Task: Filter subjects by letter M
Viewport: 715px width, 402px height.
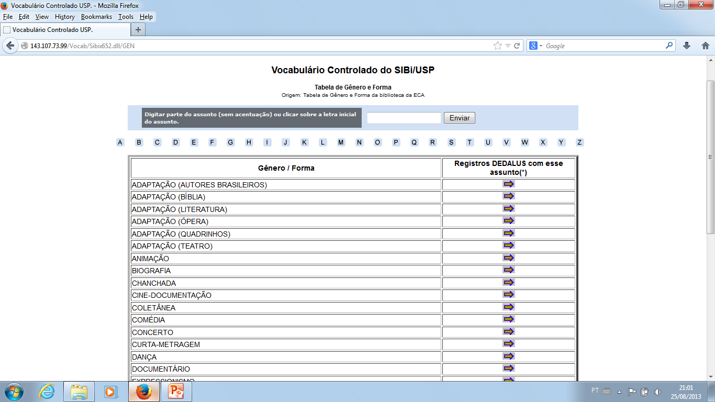Action: (341, 142)
